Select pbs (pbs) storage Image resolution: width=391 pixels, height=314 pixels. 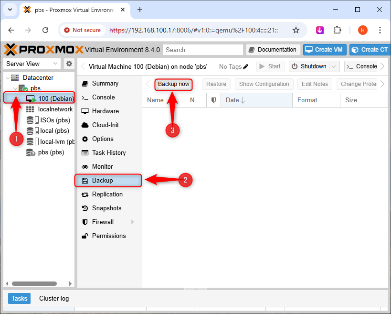coord(51,152)
